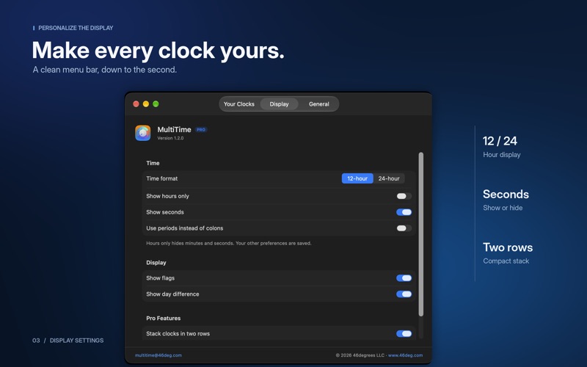Open the www.46deg.com website link
The image size is (587, 367).
[406, 355]
